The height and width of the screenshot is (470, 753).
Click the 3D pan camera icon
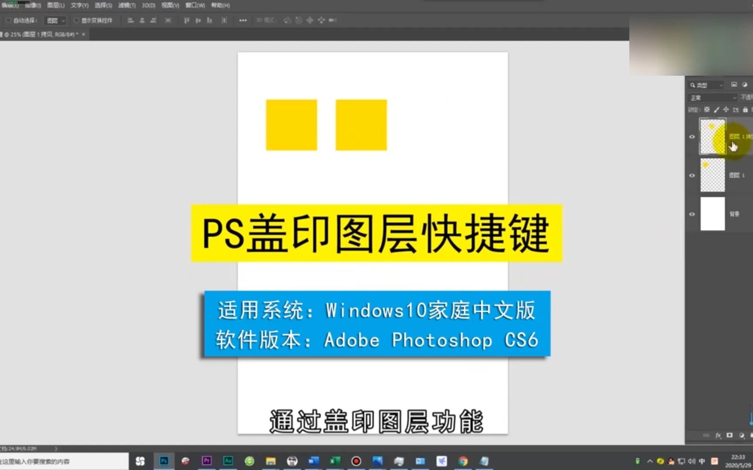310,20
